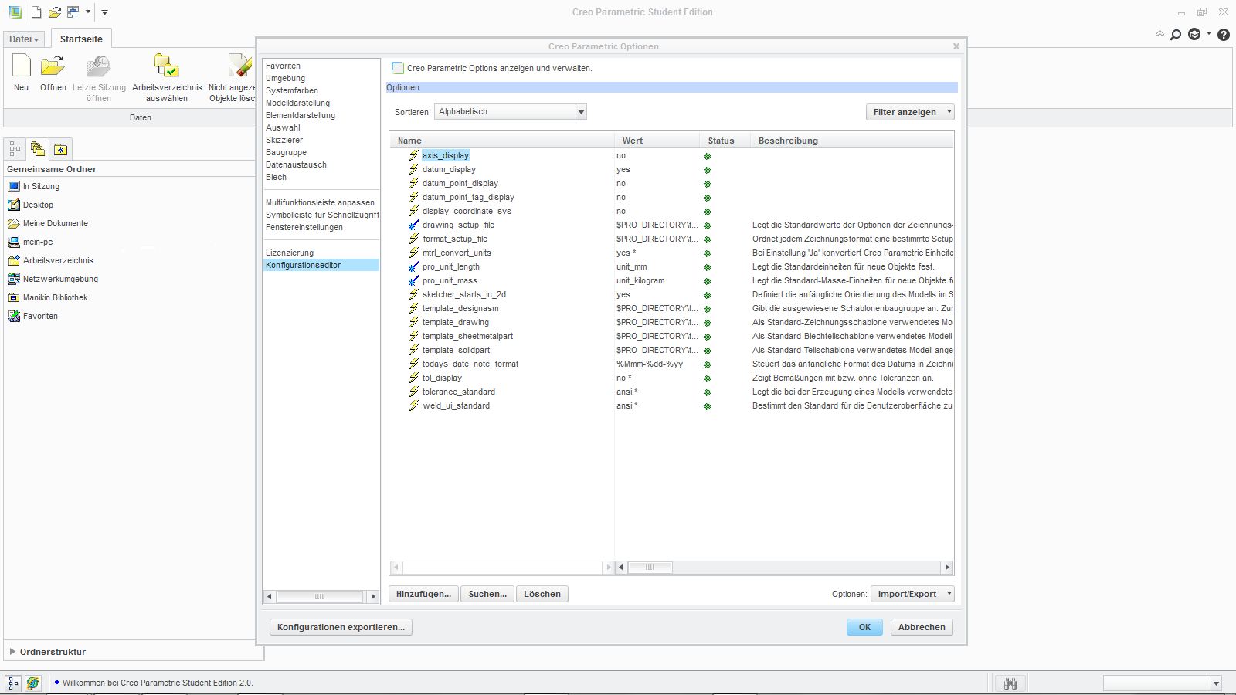Select Multifunktionsleiste anpassen category
The height and width of the screenshot is (695, 1236).
pos(320,202)
